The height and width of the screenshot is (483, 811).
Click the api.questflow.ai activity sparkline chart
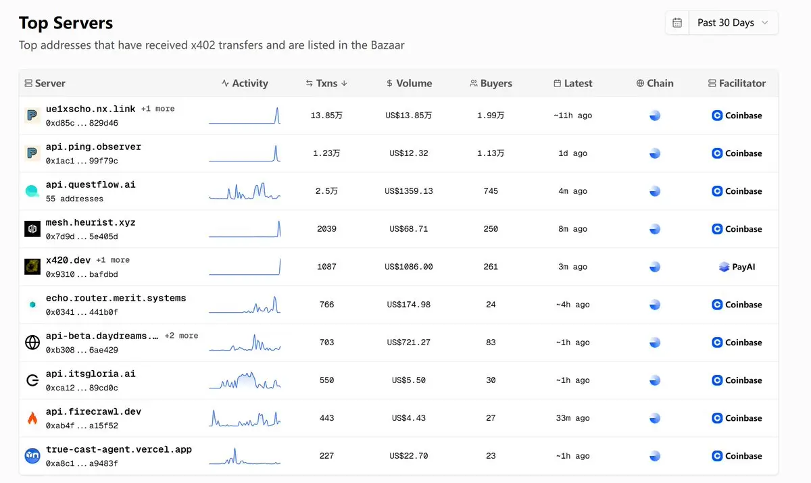245,191
